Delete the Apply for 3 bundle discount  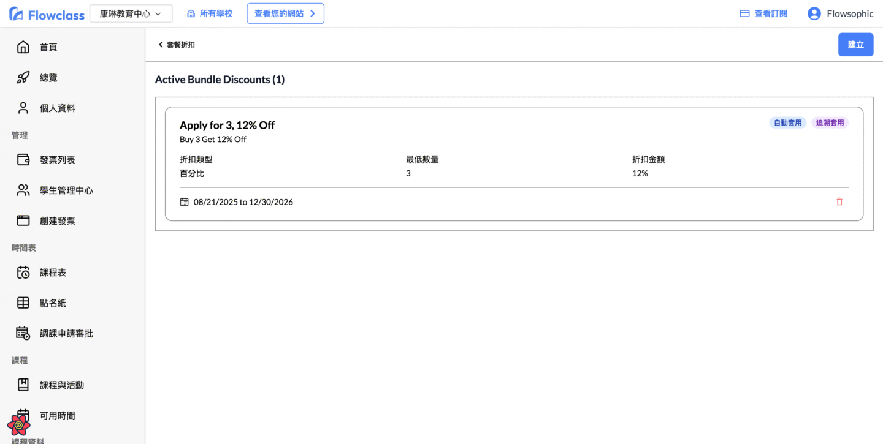(839, 201)
